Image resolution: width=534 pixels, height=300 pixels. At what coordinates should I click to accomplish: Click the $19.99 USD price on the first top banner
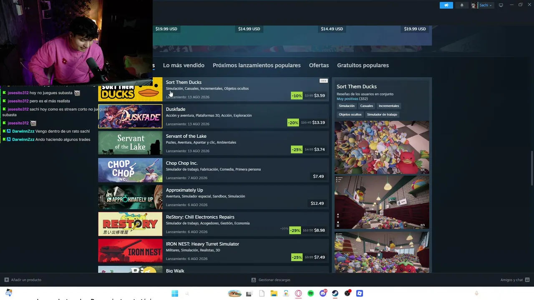click(166, 29)
